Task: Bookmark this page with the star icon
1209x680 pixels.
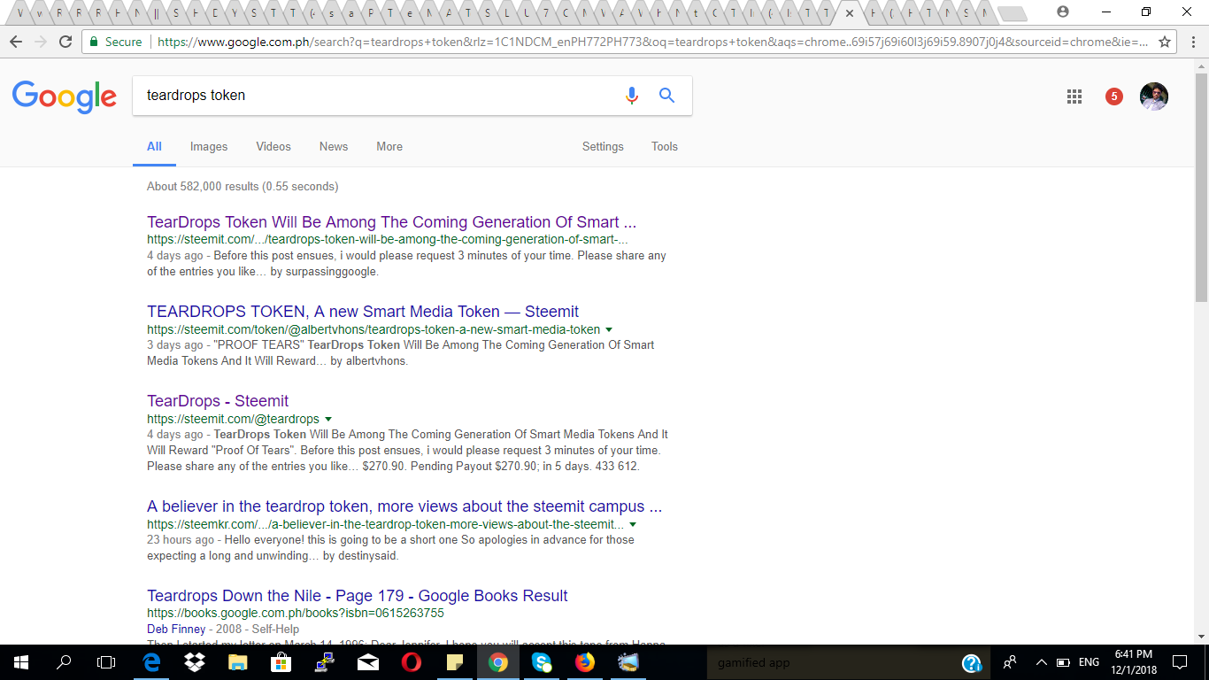Action: [x=1165, y=42]
